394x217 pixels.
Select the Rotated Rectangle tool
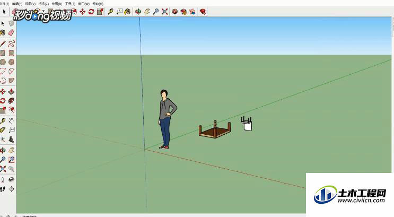tap(11, 53)
